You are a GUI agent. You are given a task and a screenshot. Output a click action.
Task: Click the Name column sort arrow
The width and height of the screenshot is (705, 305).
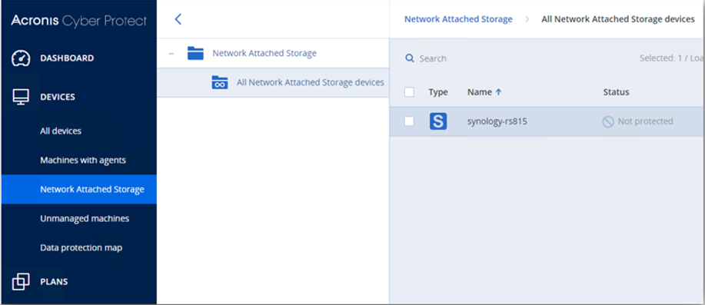(498, 92)
